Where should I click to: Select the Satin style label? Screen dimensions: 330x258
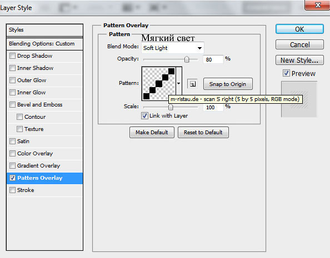[x=23, y=141]
